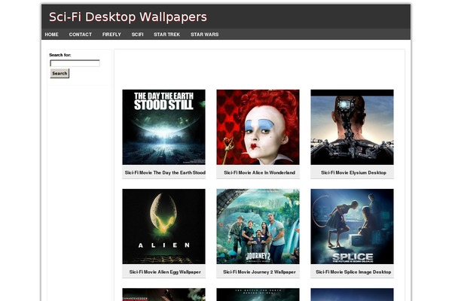Select the STAR TREK menu item
Viewport: 452px width, 301px height.
click(x=167, y=35)
